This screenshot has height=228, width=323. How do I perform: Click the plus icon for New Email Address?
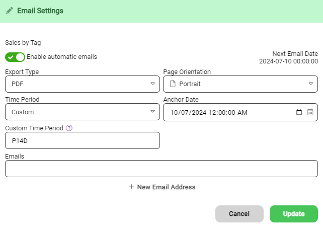coord(131,187)
